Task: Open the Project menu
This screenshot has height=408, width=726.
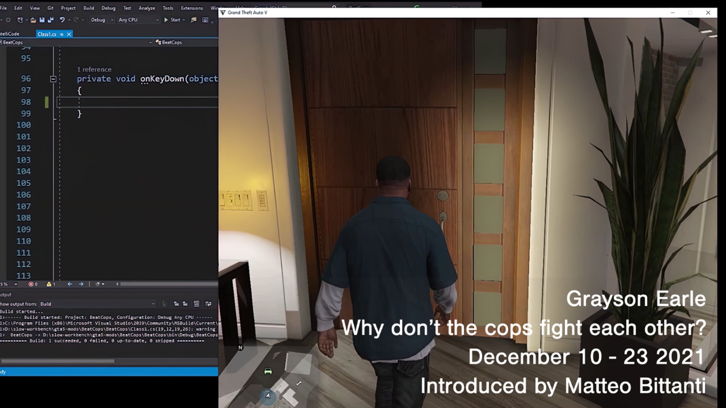Action: [x=68, y=8]
